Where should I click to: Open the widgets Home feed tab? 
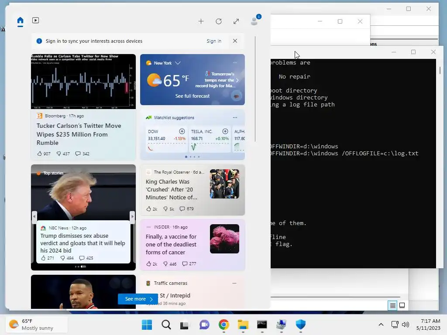tap(20, 21)
